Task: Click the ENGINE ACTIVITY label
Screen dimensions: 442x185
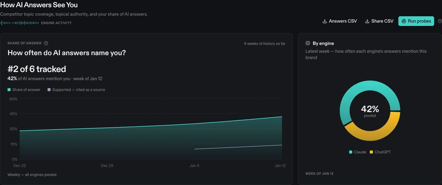Action: point(56,23)
